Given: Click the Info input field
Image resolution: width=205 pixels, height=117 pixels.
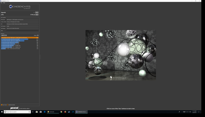Looking at the screenshot, I should (x=22, y=31).
